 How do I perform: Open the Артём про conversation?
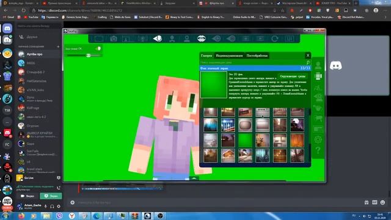point(39,54)
